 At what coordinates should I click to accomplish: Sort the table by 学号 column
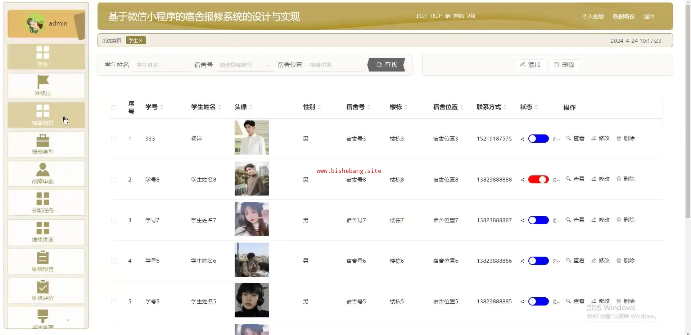pyautogui.click(x=162, y=107)
